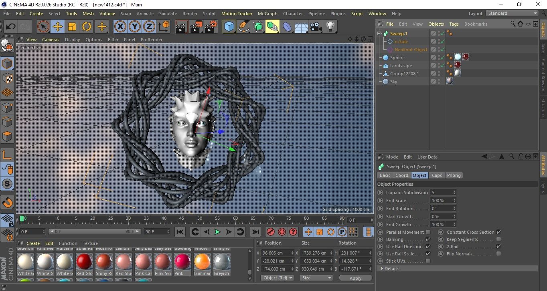
Task: Toggle the X-axis lock icon
Action: [120, 27]
